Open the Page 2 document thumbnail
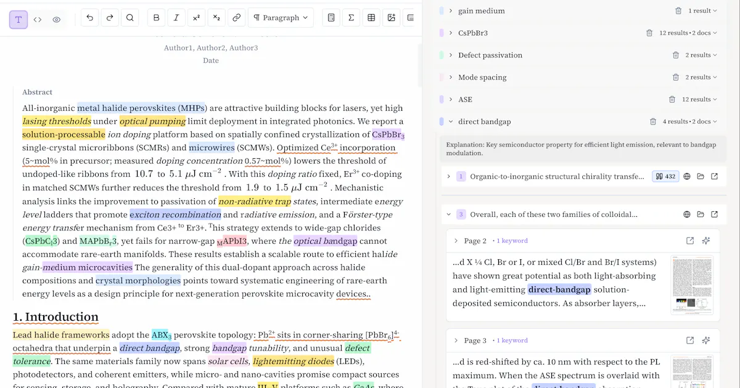The width and height of the screenshot is (740, 388). tap(692, 285)
